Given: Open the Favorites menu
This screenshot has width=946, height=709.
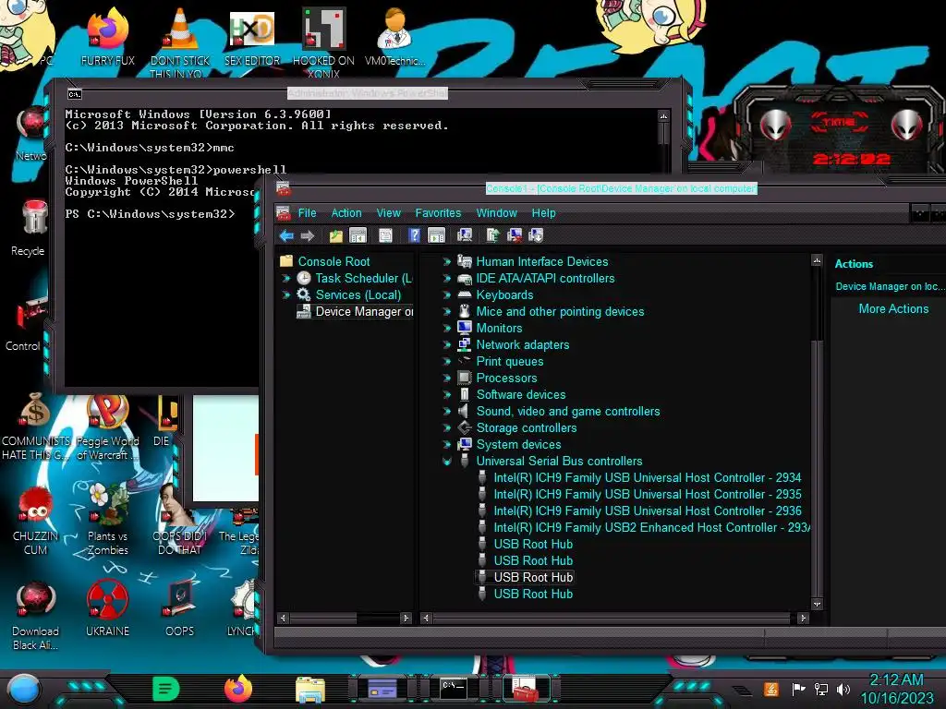Looking at the screenshot, I should 438,213.
